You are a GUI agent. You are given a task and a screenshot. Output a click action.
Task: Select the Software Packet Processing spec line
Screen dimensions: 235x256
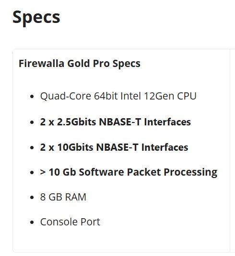click(x=129, y=172)
